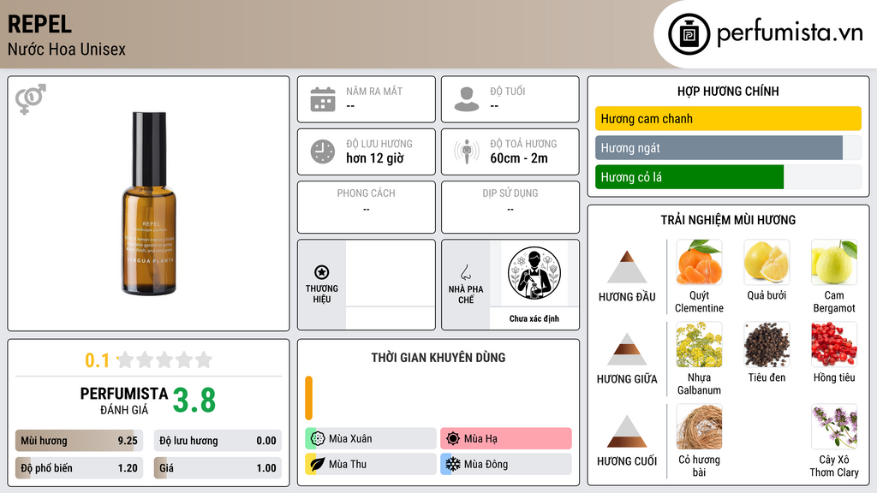The height and width of the screenshot is (493, 877).
Task: Click the Độ Tuổi label
Action: tap(508, 91)
